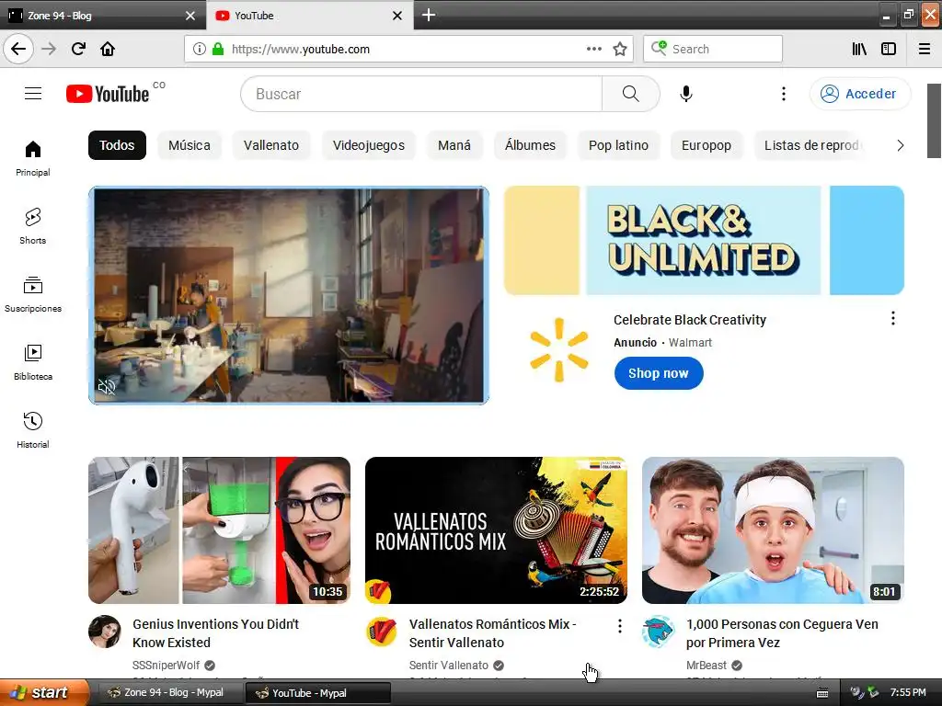Image resolution: width=942 pixels, height=706 pixels.
Task: Select Listas de reproducción filter chip
Action: (x=810, y=145)
